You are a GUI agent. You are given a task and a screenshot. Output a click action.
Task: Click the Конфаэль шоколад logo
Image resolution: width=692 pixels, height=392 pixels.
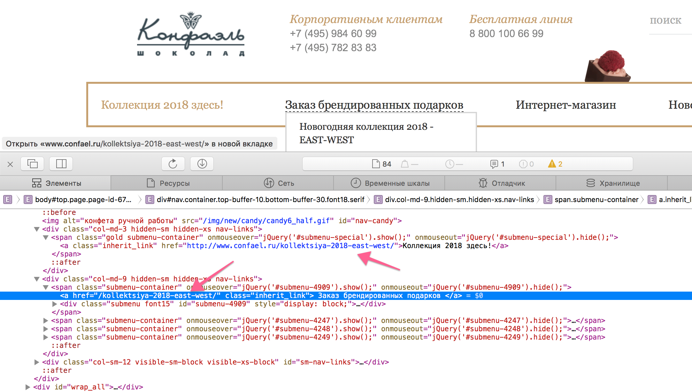pyautogui.click(x=191, y=34)
